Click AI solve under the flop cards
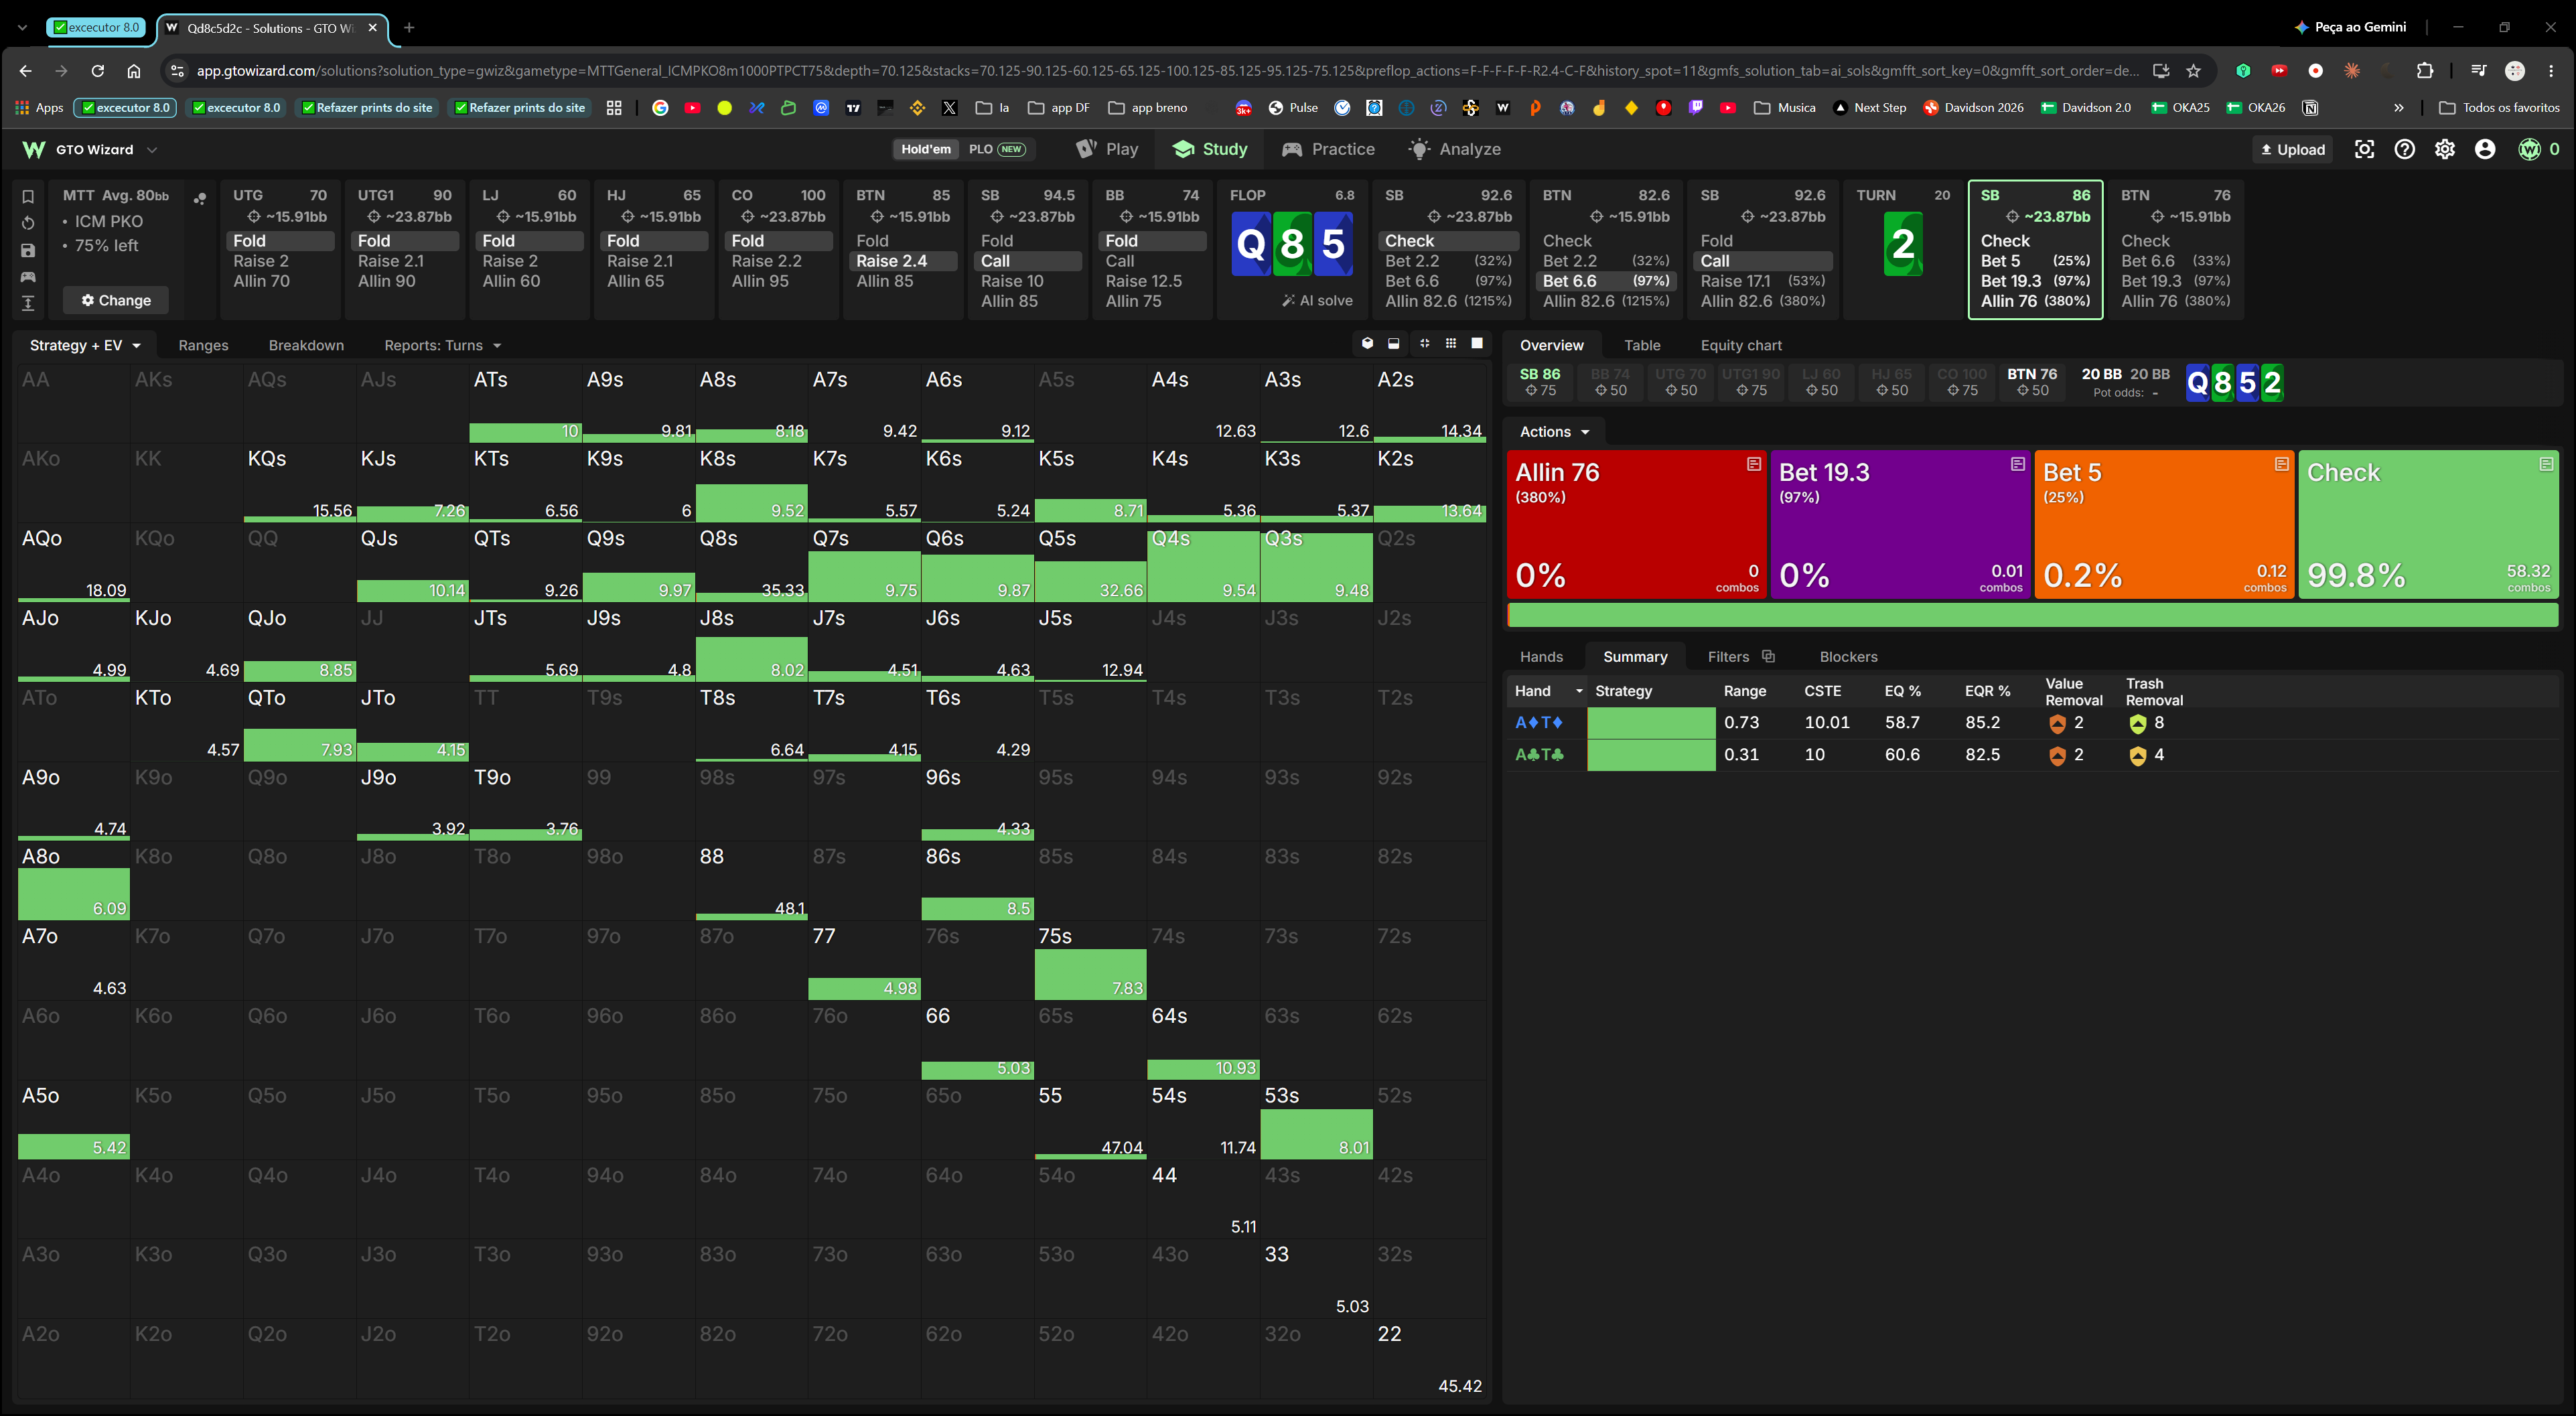2576x1416 pixels. (1317, 300)
